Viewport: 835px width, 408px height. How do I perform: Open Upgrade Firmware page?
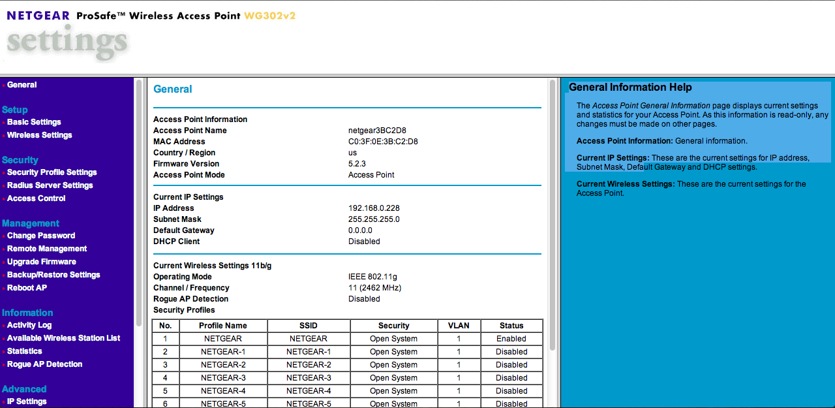click(42, 262)
